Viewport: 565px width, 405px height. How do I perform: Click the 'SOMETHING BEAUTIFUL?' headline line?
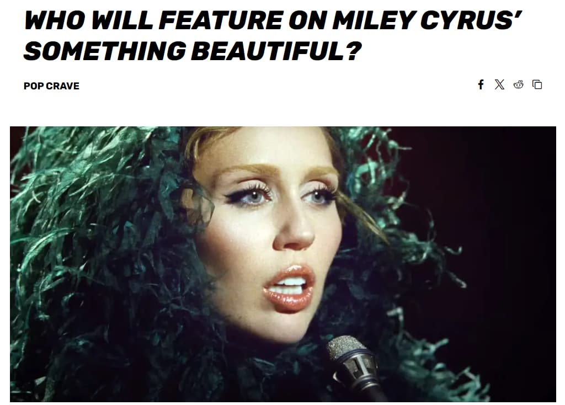click(x=193, y=51)
